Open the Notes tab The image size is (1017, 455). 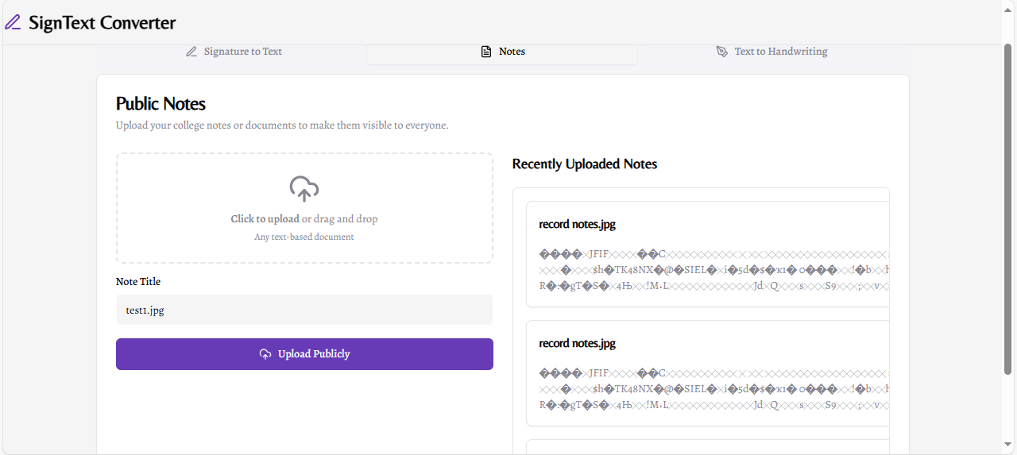coord(503,52)
